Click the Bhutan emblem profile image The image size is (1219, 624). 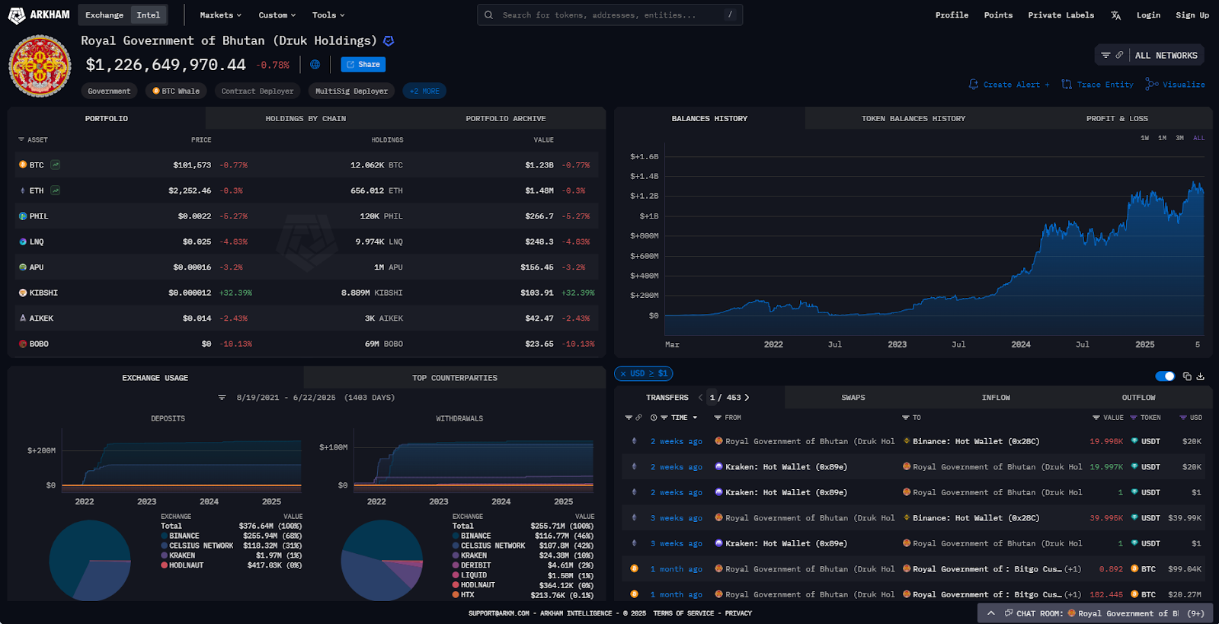click(x=40, y=66)
